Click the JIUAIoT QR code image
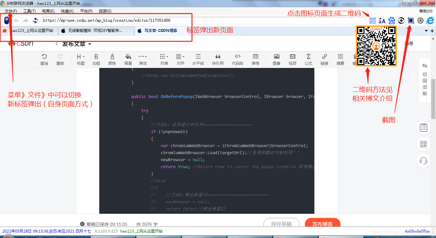 (376, 46)
